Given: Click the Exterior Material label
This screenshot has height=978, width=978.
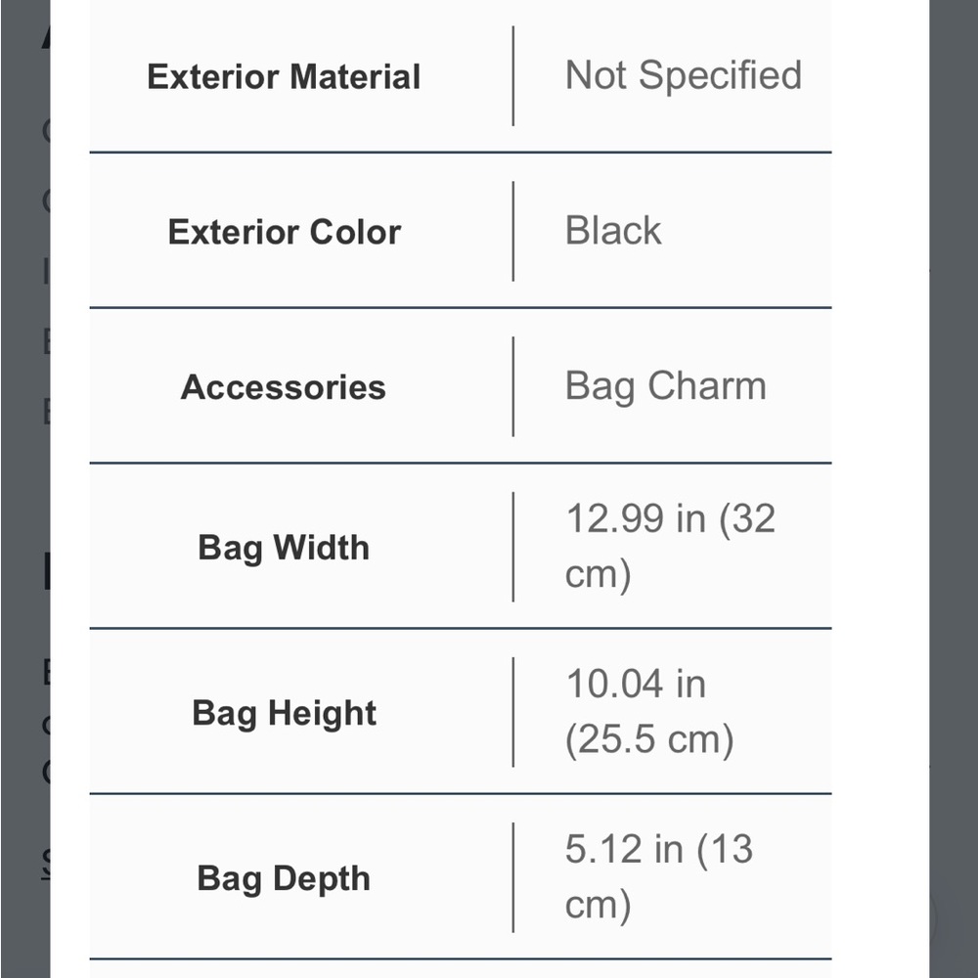Looking at the screenshot, I should pyautogui.click(x=284, y=76).
